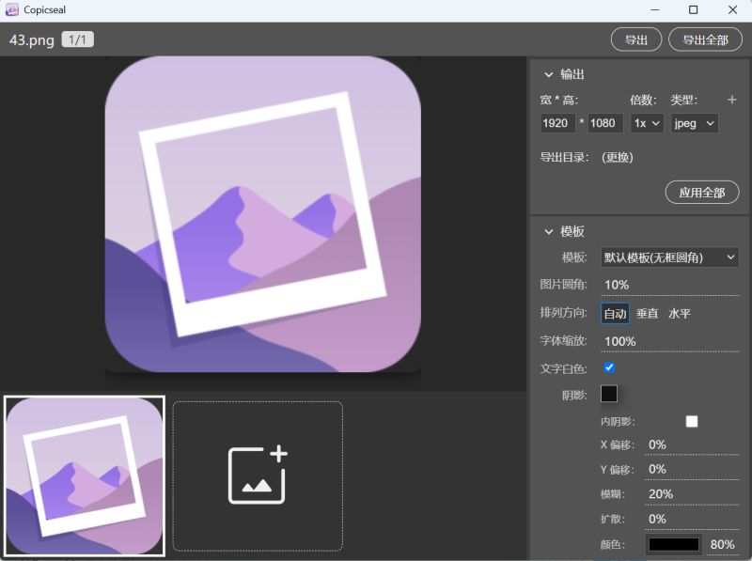Viewport: 752px width, 561px height.
Task: Maximize the Copicseal window
Action: 693,9
